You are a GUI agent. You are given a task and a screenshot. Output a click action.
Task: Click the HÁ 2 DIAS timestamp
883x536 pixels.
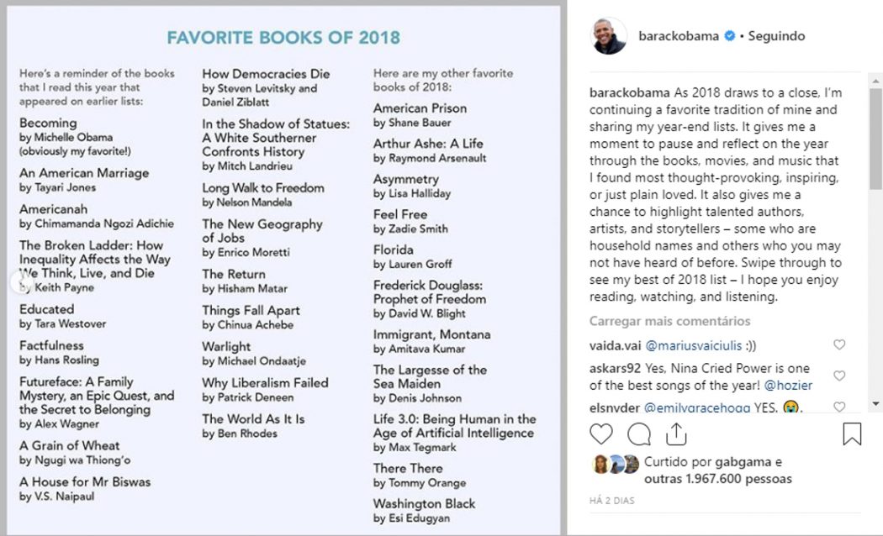611,501
